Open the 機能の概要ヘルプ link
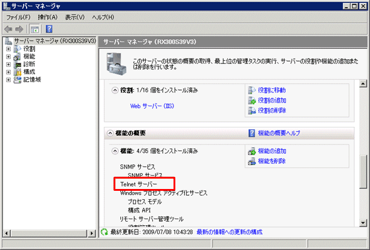The image size is (370, 250). 279,133
